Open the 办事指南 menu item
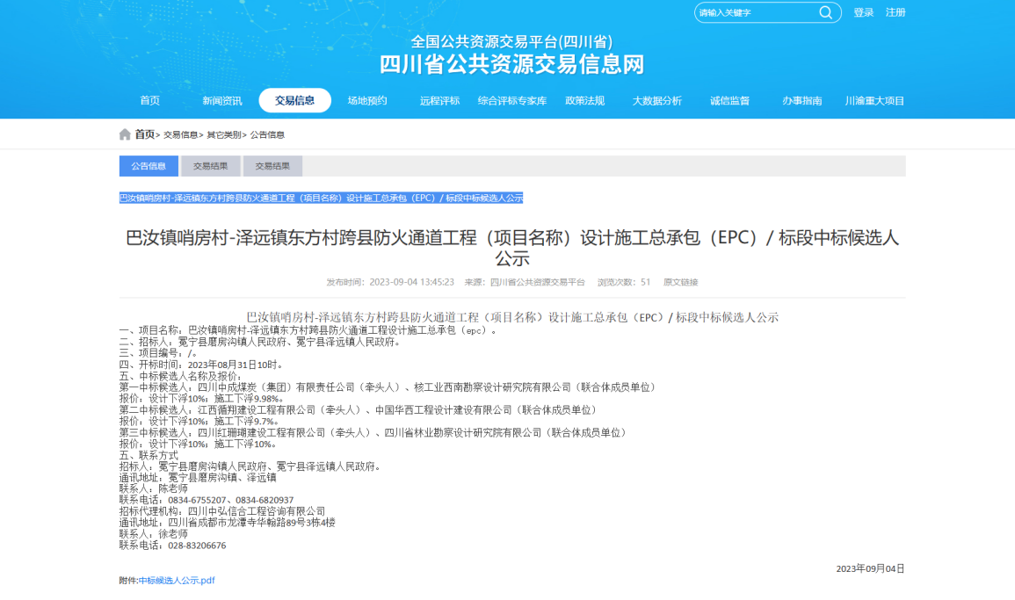The image size is (1015, 600). 801,101
